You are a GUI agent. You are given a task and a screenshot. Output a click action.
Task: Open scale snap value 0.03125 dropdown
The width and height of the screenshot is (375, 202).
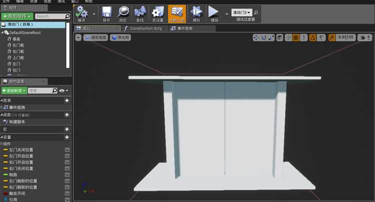[x=346, y=37]
